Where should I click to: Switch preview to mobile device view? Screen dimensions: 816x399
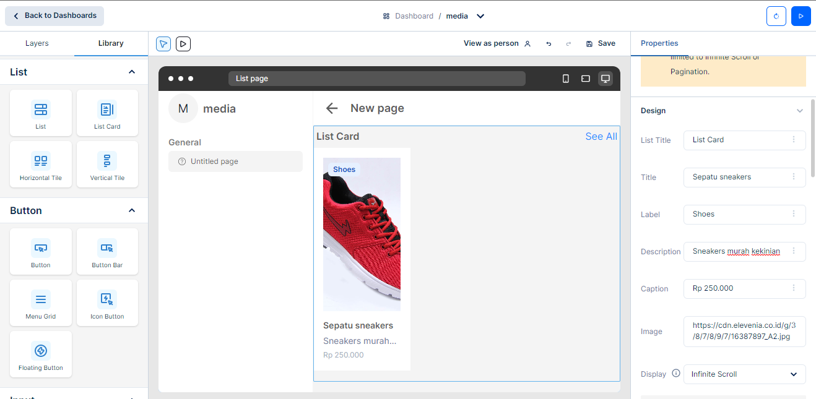coord(565,79)
